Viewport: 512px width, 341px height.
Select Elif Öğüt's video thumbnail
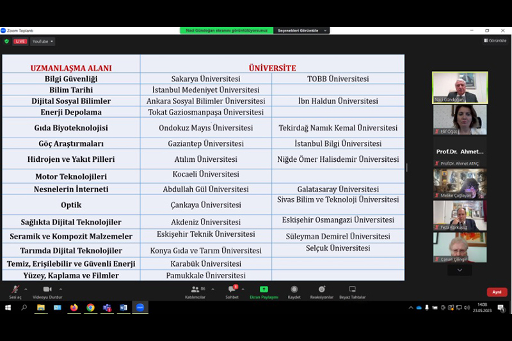tap(460, 120)
